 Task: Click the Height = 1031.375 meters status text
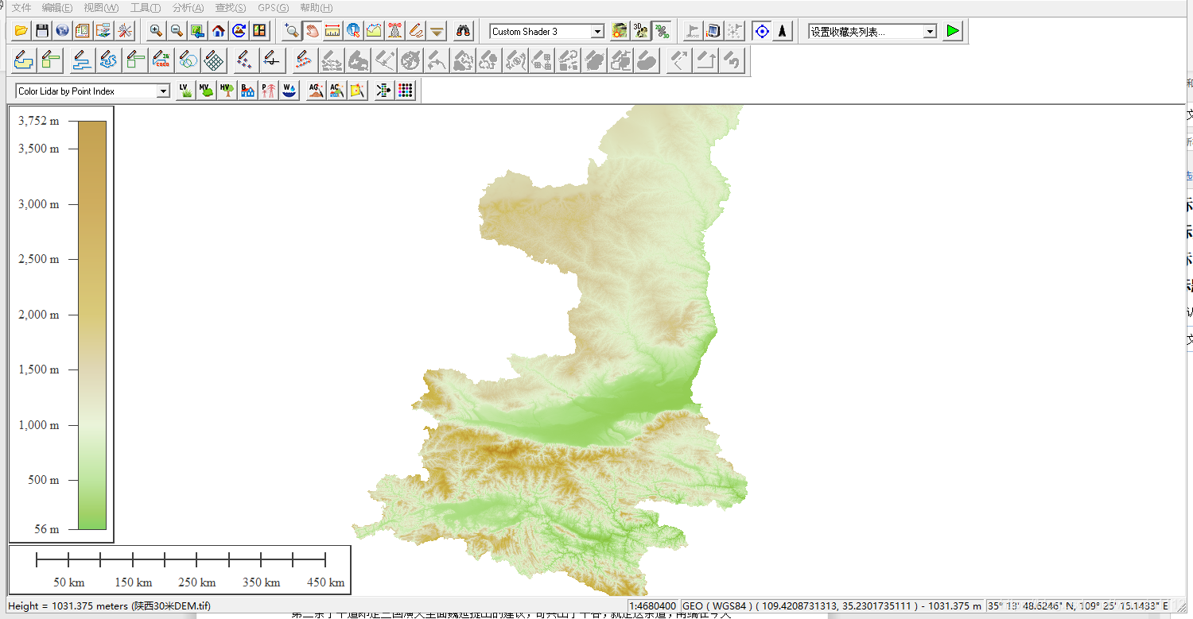pyautogui.click(x=109, y=606)
